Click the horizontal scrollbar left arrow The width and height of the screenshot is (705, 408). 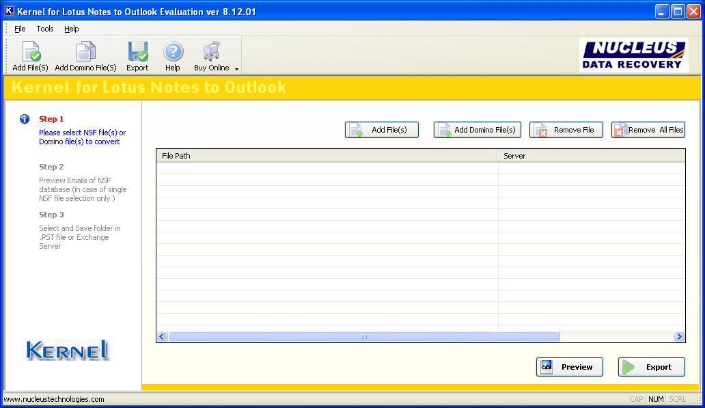point(162,336)
